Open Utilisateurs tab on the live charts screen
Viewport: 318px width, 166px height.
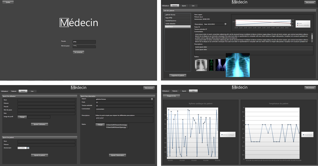click(x=165, y=91)
